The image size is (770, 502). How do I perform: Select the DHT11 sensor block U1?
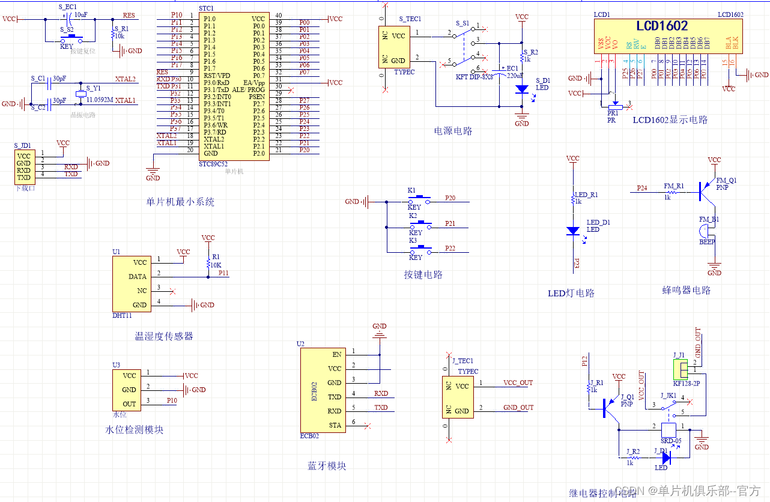tap(130, 283)
